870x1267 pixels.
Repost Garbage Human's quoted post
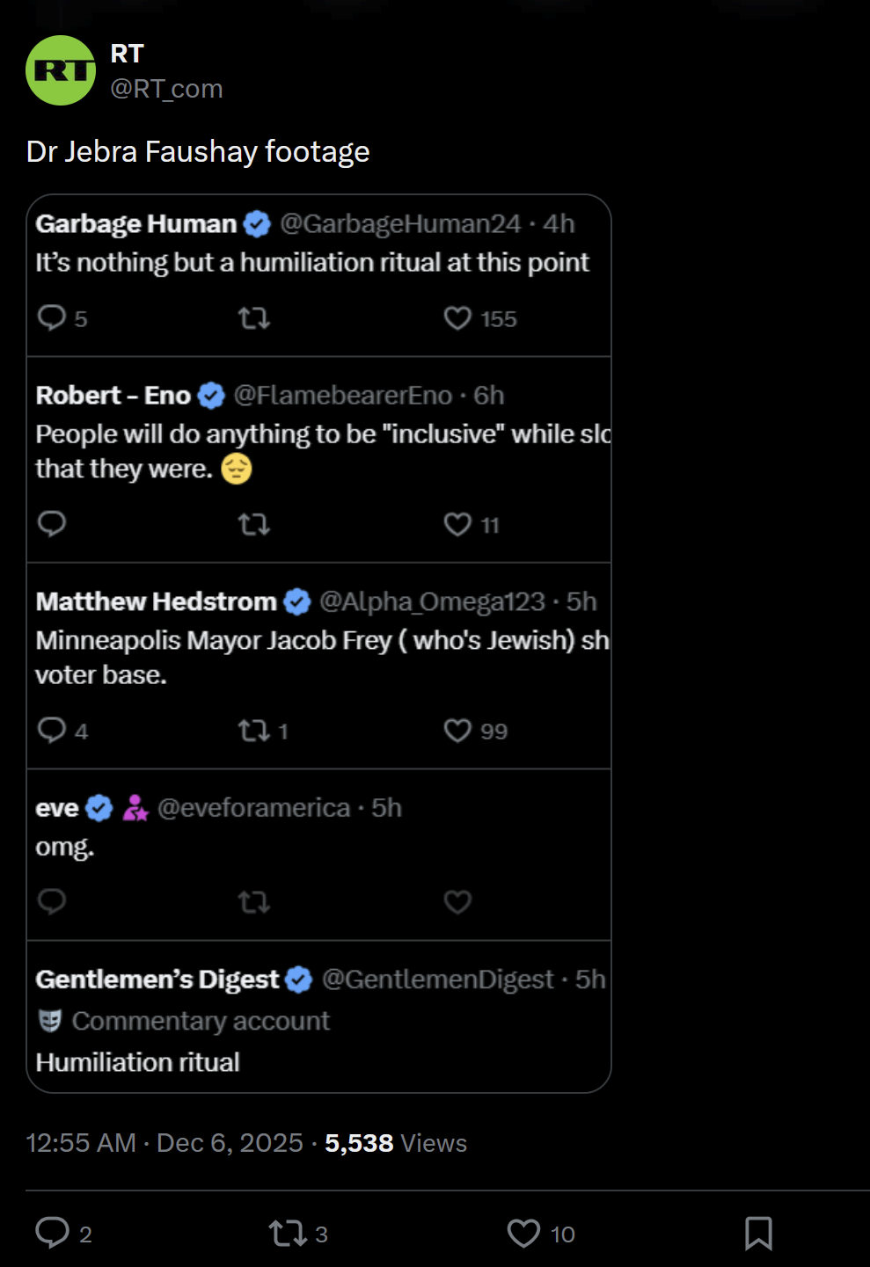coord(254,317)
